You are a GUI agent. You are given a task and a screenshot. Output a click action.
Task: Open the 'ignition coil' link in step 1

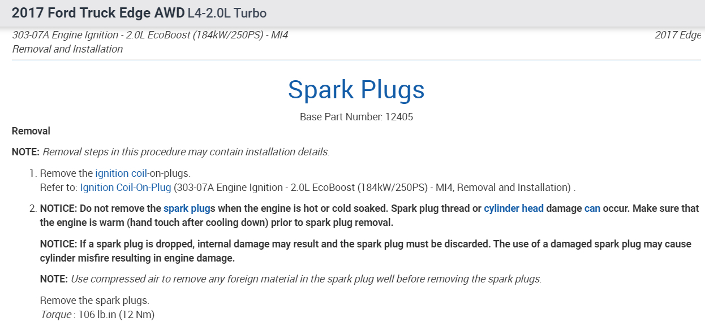pos(119,173)
